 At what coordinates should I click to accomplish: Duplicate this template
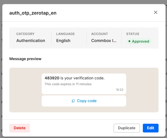point(127,128)
